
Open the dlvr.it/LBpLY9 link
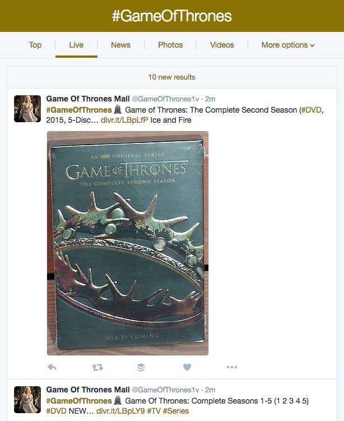tap(120, 411)
